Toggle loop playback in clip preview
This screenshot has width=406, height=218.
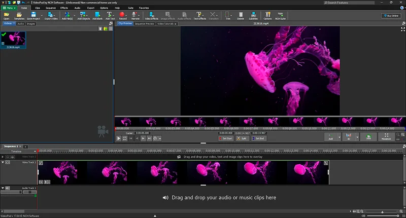pos(125,138)
